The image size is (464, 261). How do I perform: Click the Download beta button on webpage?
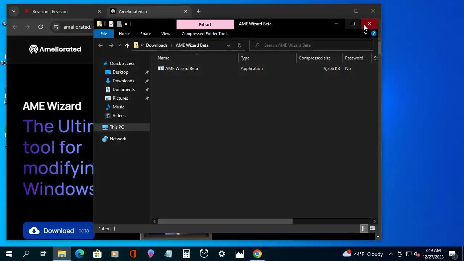(x=58, y=231)
